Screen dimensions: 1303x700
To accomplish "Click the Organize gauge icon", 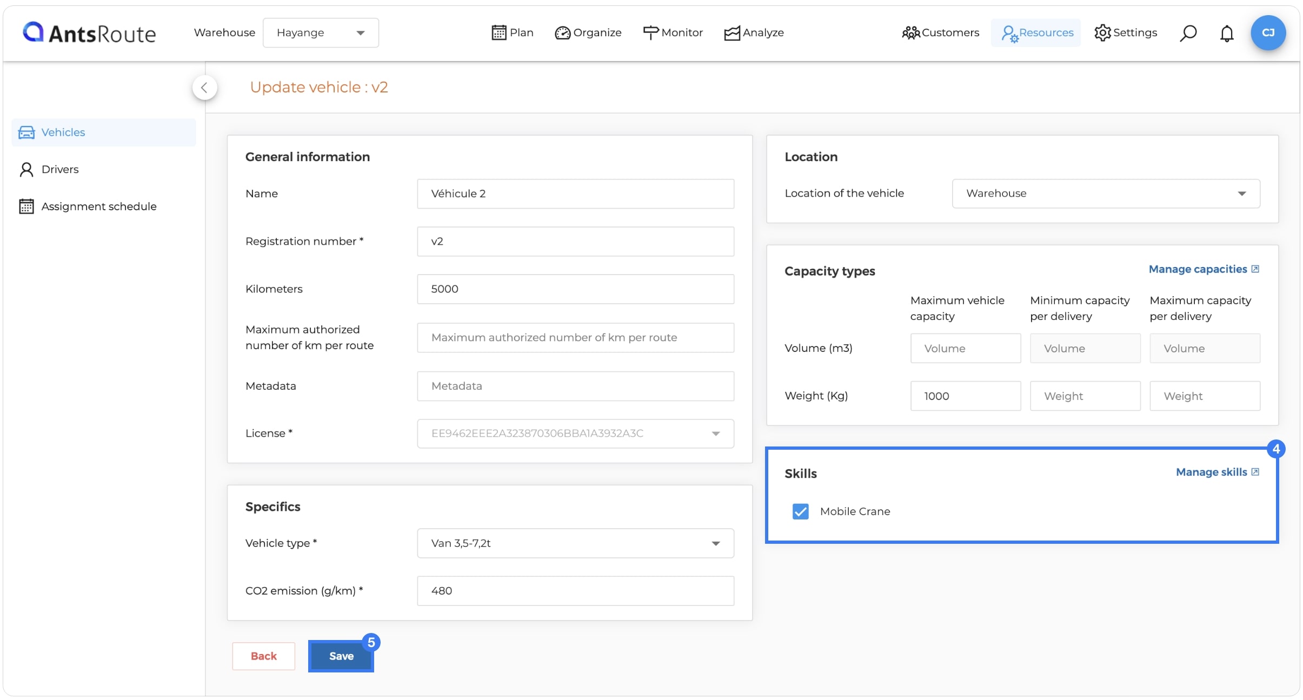I will coord(562,33).
